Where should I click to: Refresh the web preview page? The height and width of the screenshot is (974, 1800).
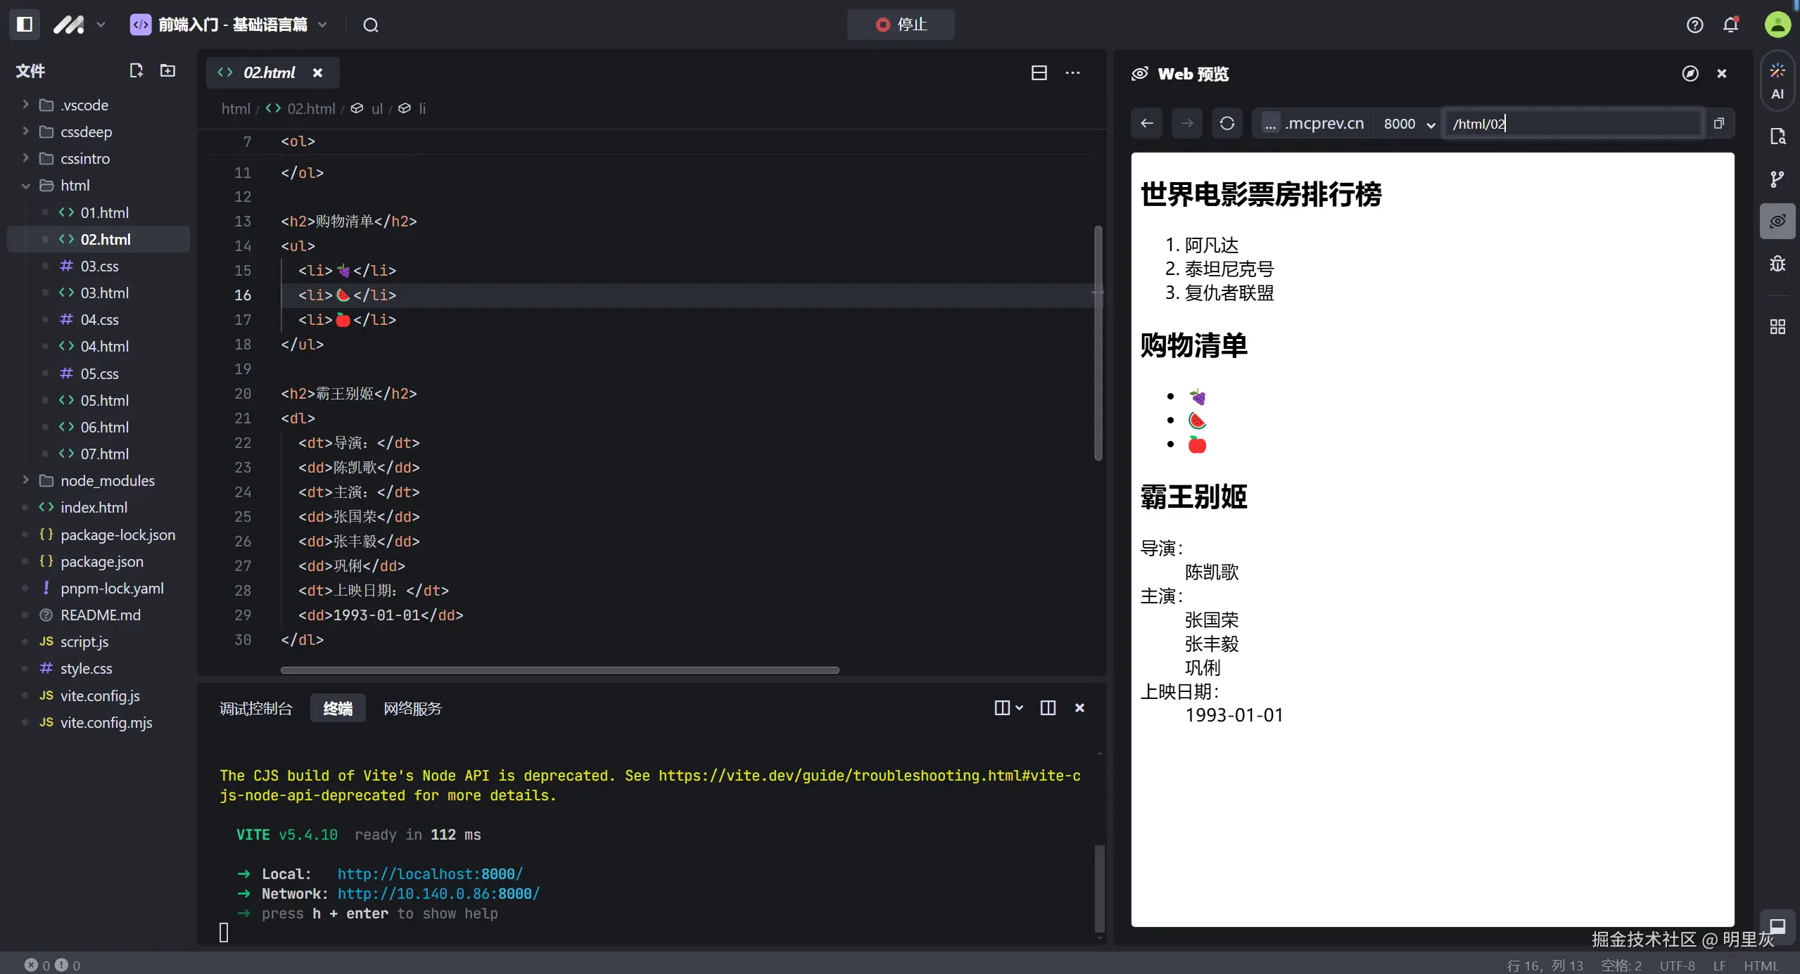click(x=1227, y=124)
